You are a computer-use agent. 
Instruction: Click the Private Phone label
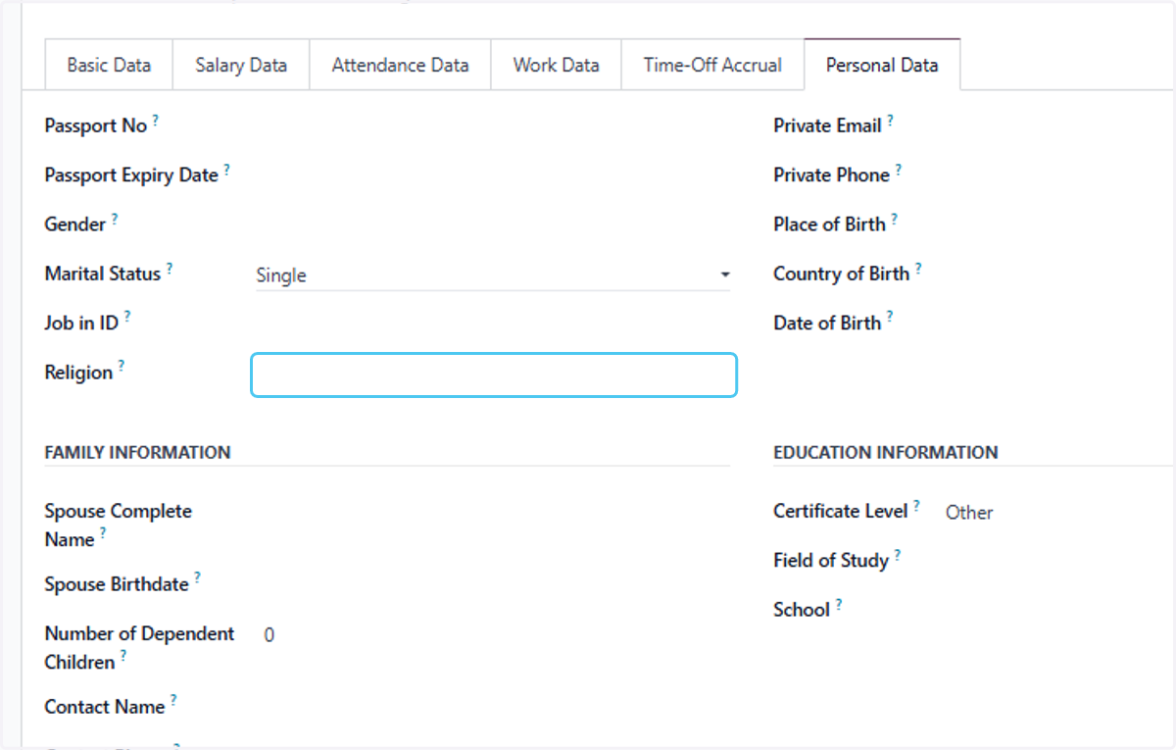point(831,175)
